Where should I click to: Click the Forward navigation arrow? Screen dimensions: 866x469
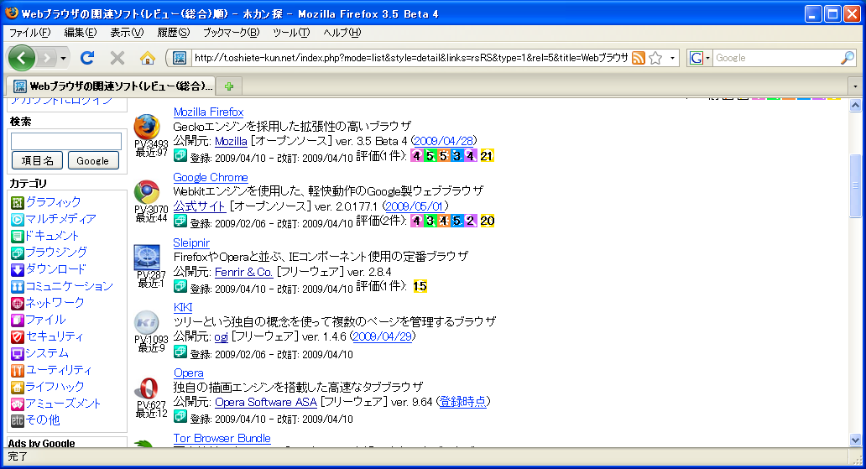click(x=48, y=57)
